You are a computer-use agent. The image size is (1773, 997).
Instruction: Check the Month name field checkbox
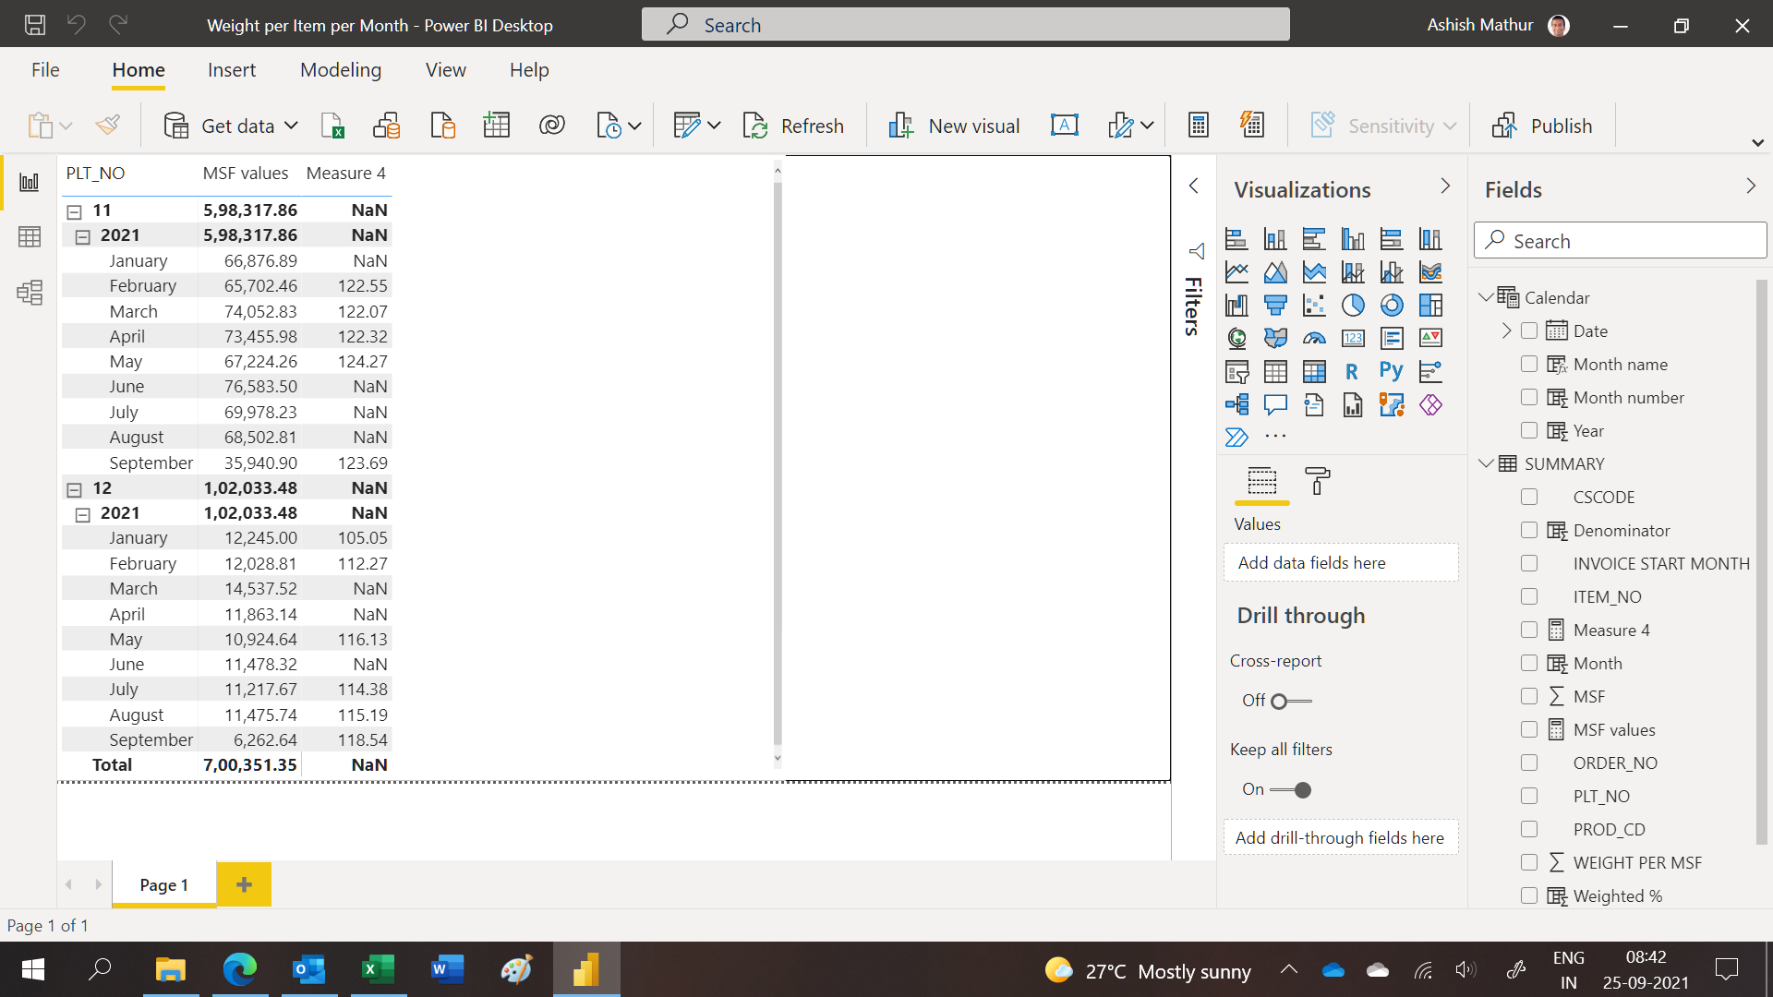[x=1529, y=364]
